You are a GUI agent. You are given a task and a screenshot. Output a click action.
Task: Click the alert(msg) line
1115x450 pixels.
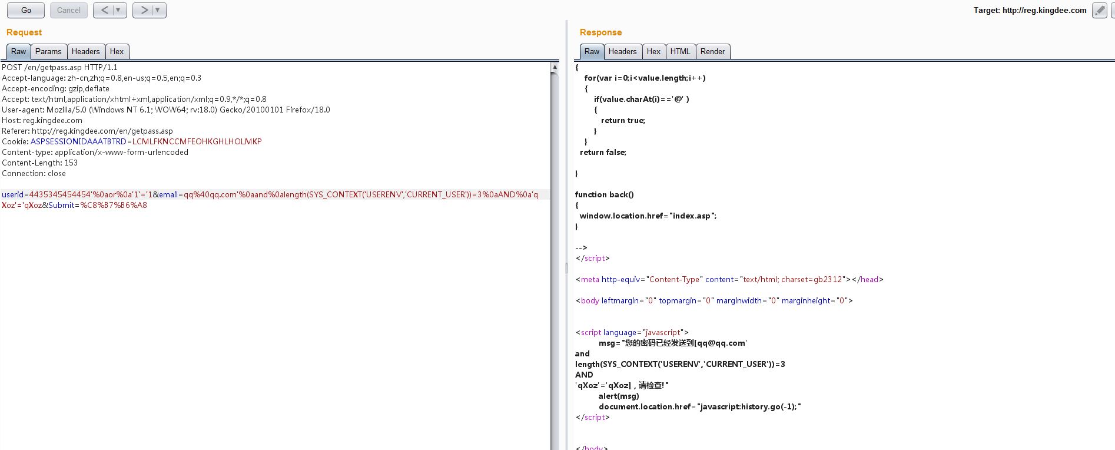619,396
